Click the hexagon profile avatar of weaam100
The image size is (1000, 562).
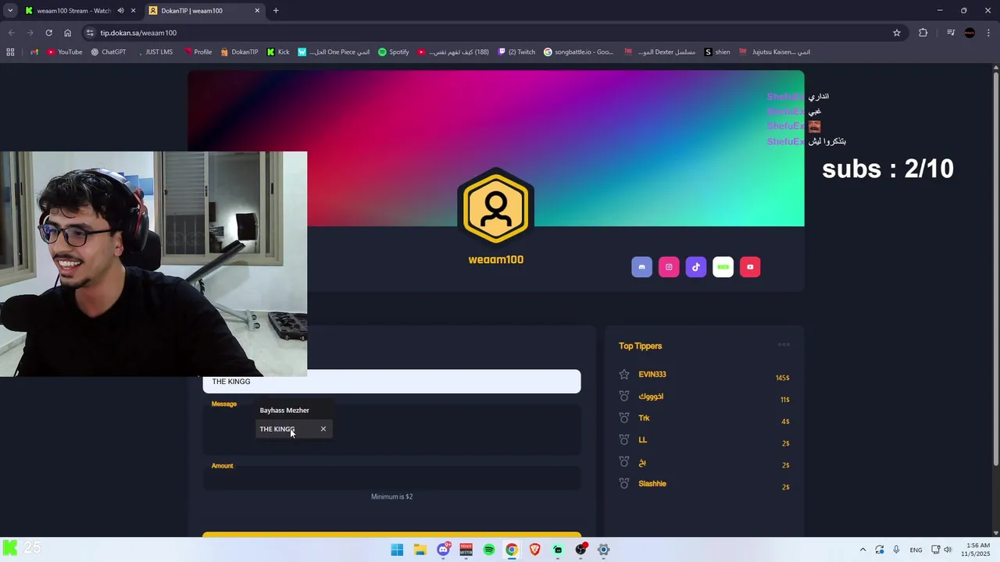pos(496,208)
